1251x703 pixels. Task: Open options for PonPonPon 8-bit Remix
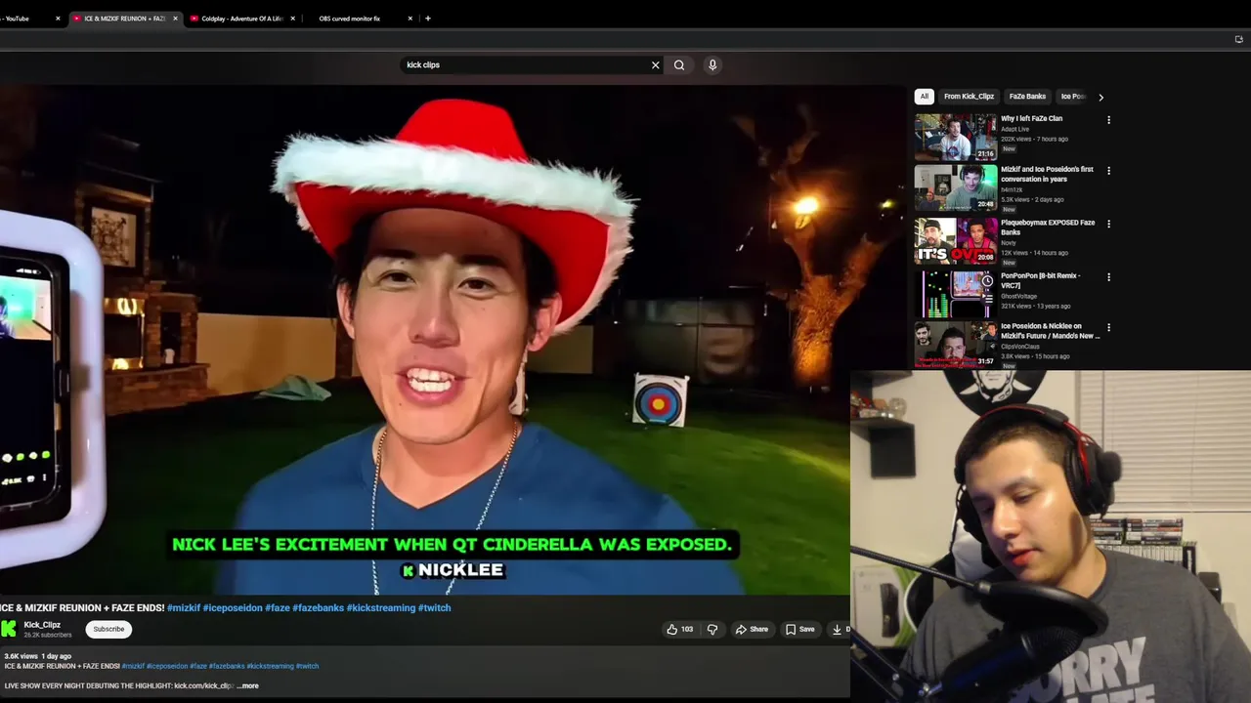click(x=1108, y=277)
